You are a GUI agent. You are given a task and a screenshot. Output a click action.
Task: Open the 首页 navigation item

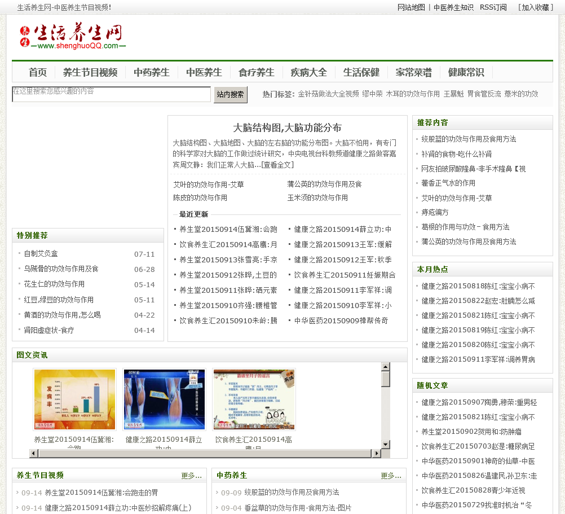tap(38, 72)
